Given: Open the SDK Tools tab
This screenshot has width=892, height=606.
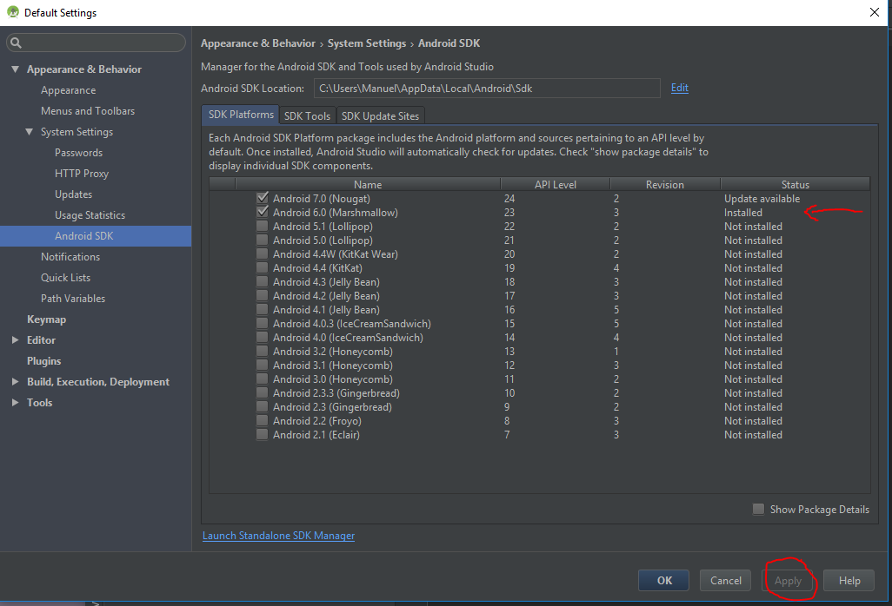Looking at the screenshot, I should click(307, 115).
